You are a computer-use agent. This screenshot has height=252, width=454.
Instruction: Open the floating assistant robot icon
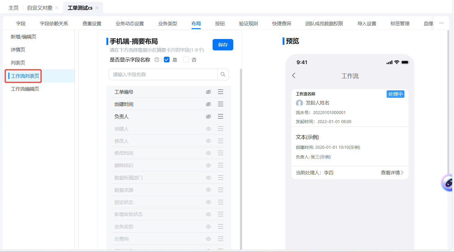[448, 183]
